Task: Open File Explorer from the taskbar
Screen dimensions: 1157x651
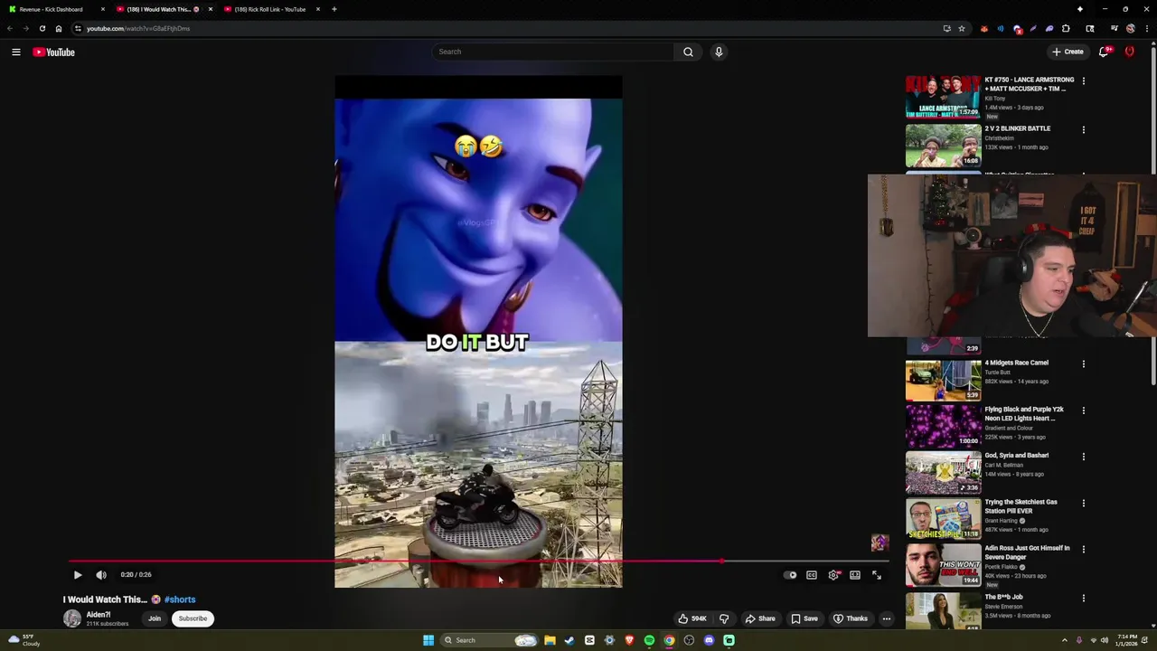Action: 550,640
